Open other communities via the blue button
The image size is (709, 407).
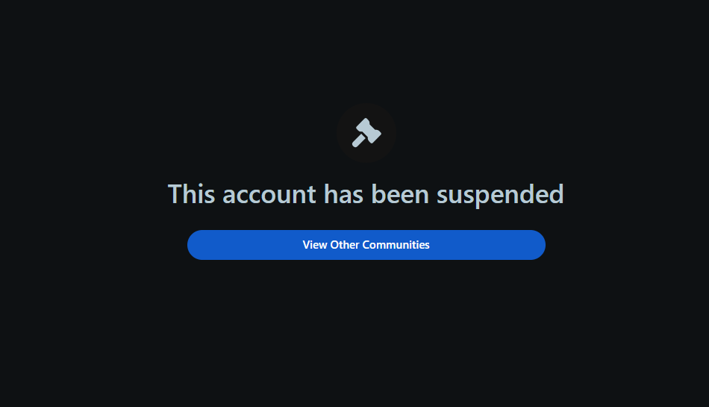pyautogui.click(x=366, y=245)
